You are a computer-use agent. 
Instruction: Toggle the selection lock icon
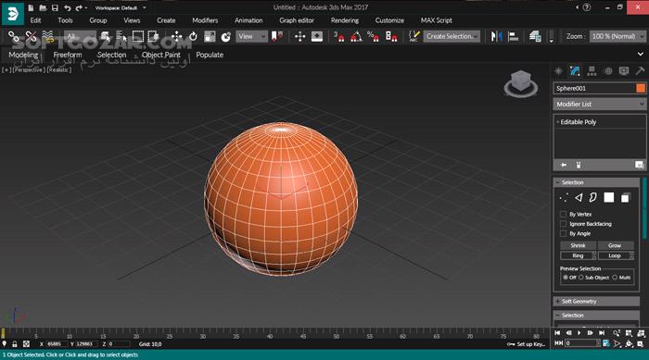[15, 344]
